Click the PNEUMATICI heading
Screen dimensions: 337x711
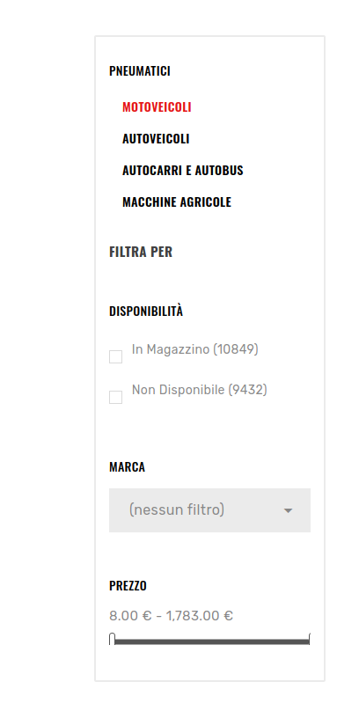click(x=140, y=71)
